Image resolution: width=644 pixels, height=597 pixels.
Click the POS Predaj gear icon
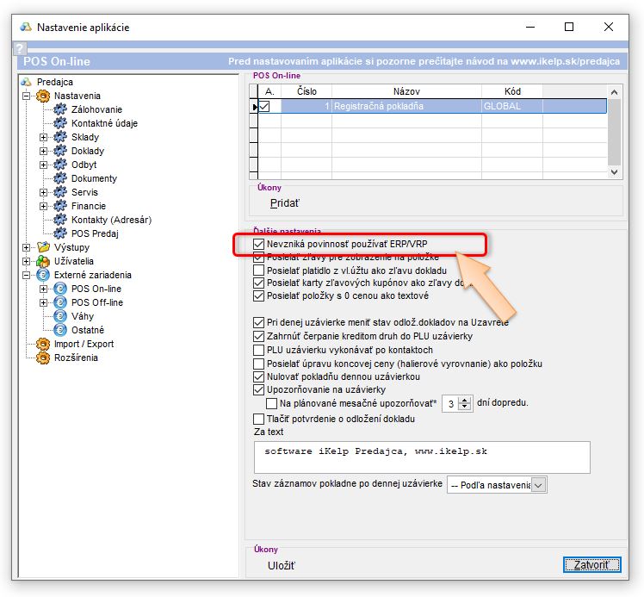point(59,233)
